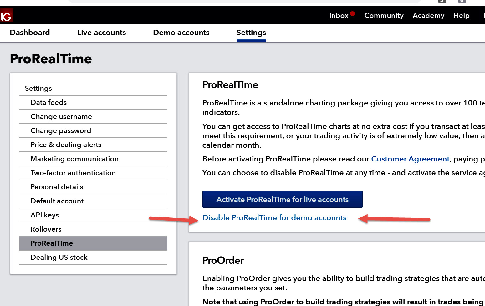This screenshot has height=306, width=485.
Task: Open Data feeds settings
Action: pos(48,102)
